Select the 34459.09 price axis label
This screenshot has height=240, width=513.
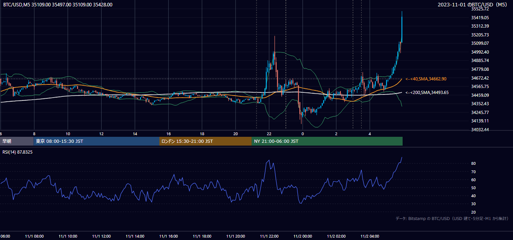coord(480,95)
